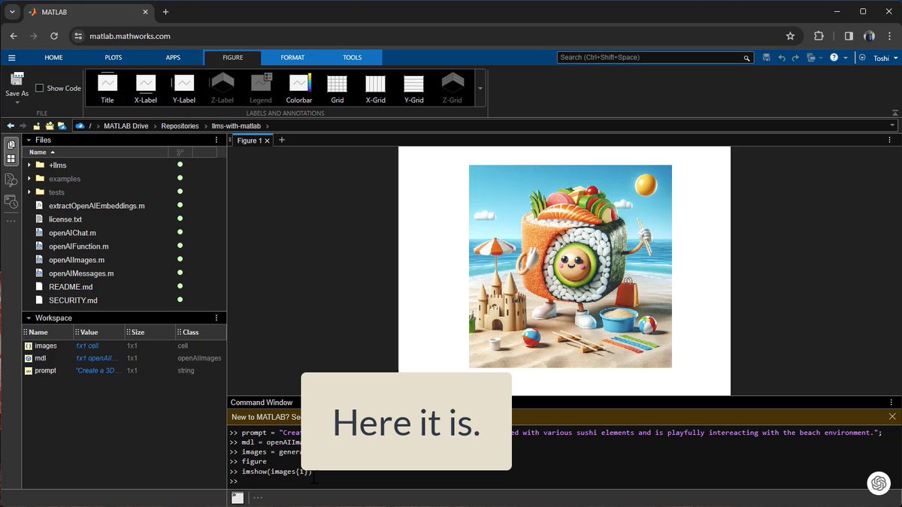Click the search magnifier icon
902x507 pixels.
(x=746, y=58)
